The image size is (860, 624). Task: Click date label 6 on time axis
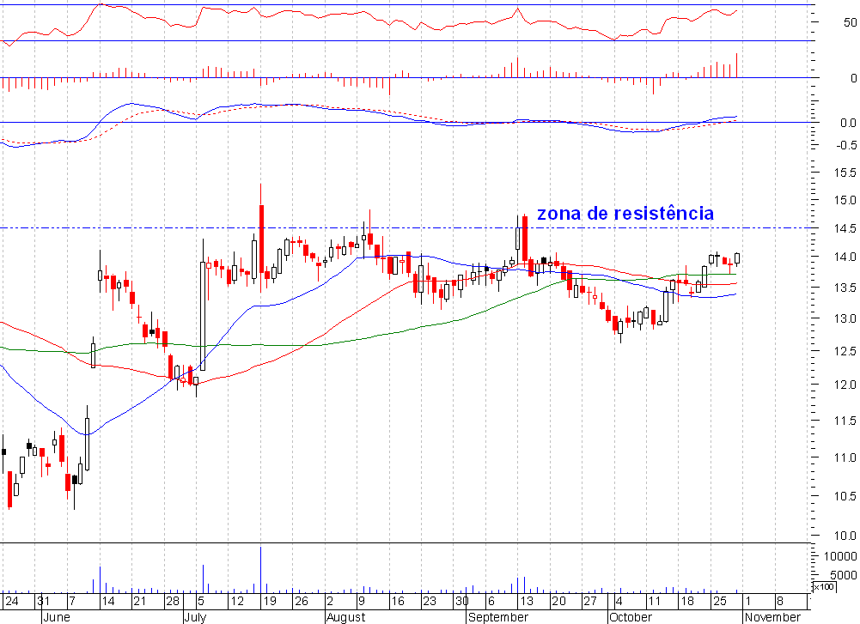[x=491, y=602]
